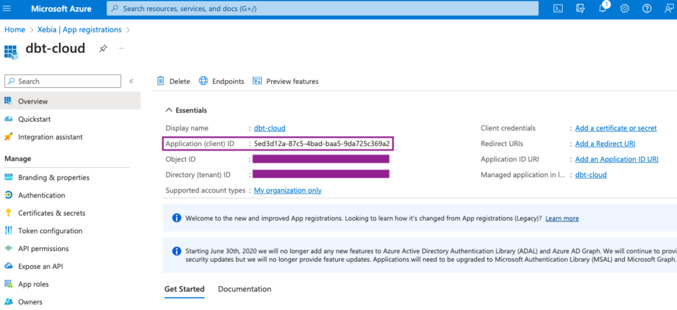Click Add a certificate or secret
Image resolution: width=677 pixels, height=310 pixels.
pyautogui.click(x=616, y=128)
